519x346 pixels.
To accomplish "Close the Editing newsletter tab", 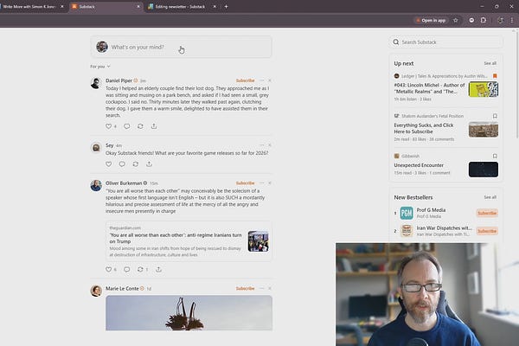I will click(215, 6).
